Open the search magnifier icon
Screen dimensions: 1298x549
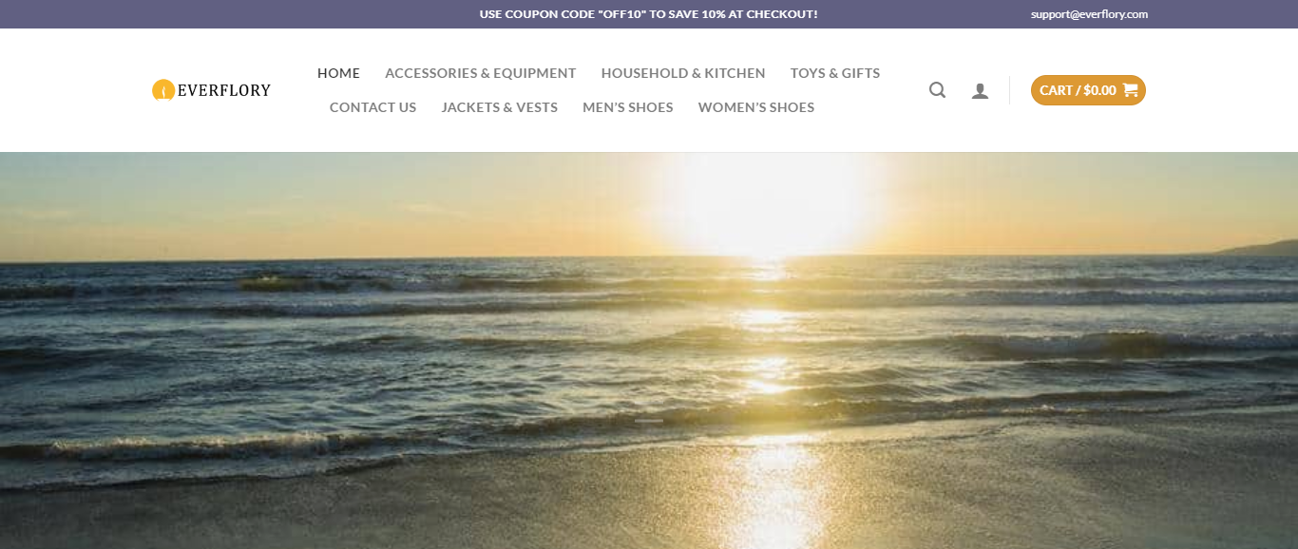click(x=937, y=90)
